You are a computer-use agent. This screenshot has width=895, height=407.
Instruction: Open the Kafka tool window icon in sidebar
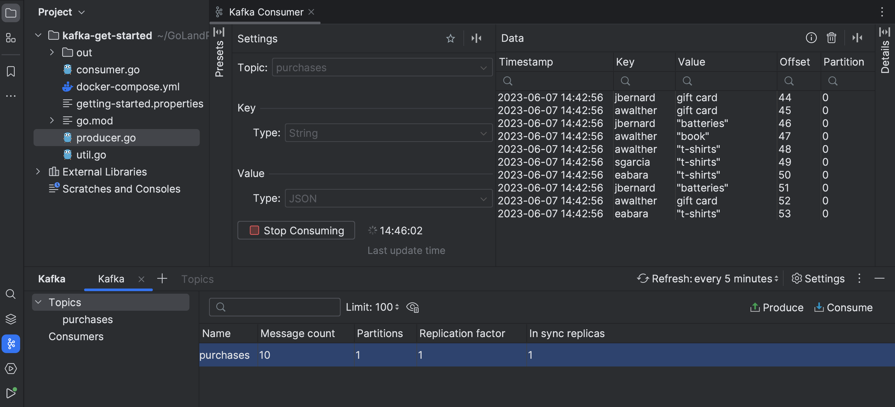(x=11, y=344)
